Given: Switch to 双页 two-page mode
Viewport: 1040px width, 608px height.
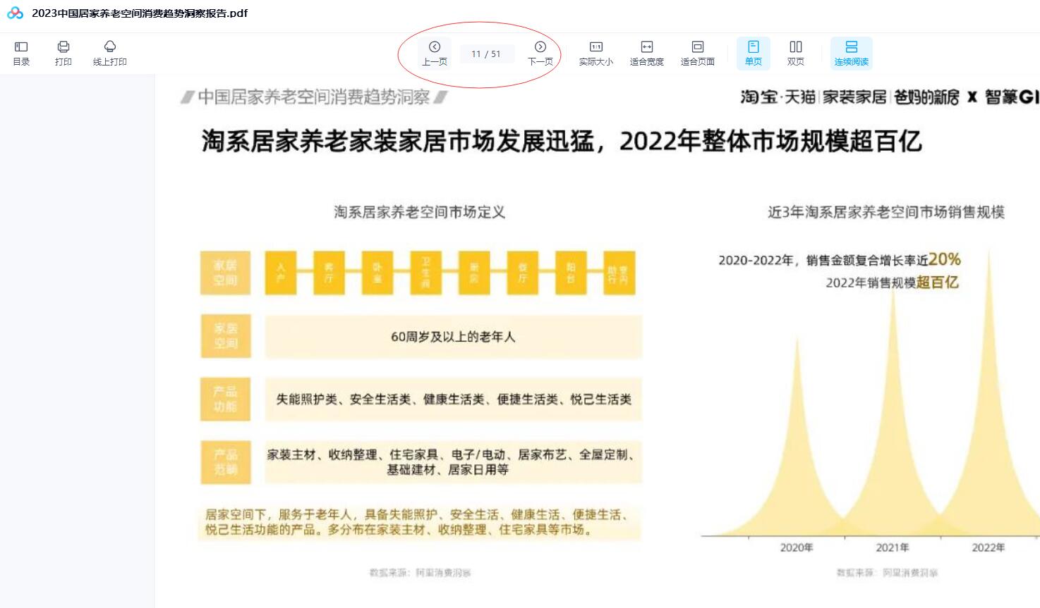Looking at the screenshot, I should 796,53.
